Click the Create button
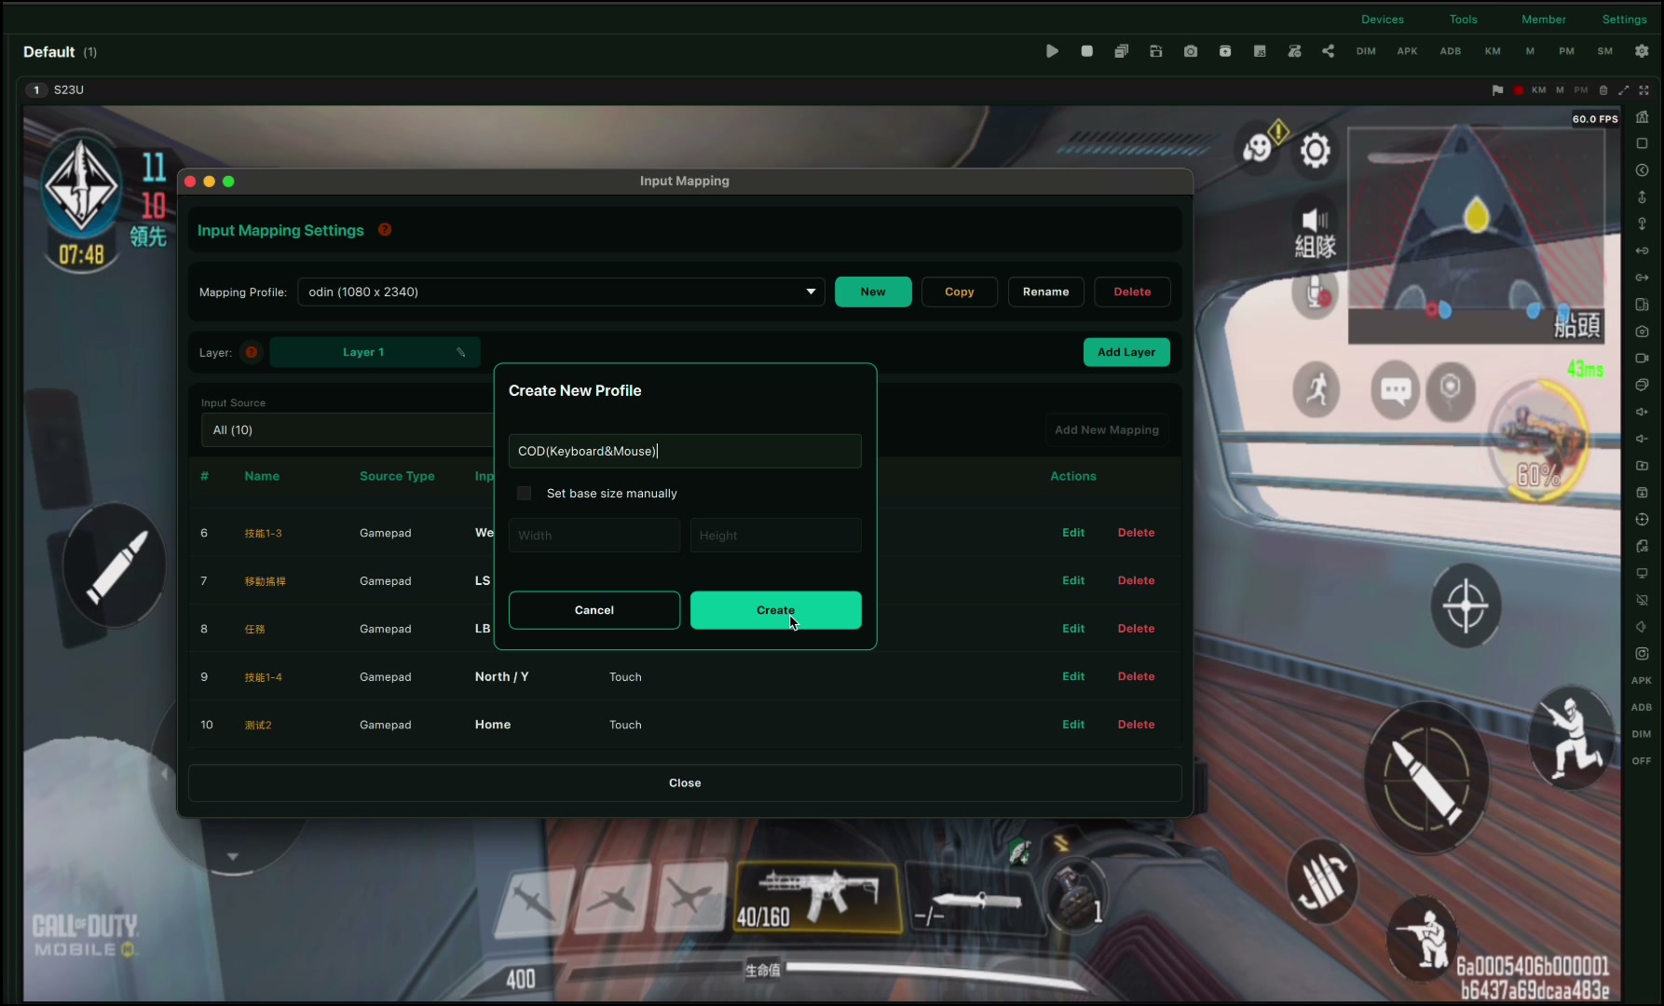This screenshot has width=1664, height=1006. pos(775,610)
